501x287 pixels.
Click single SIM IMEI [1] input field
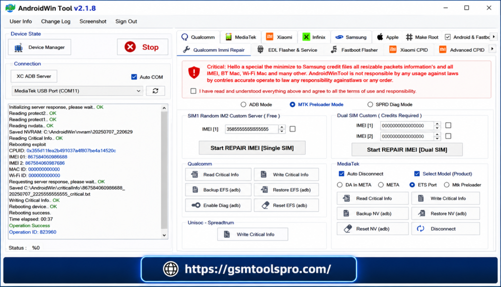click(x=252, y=129)
